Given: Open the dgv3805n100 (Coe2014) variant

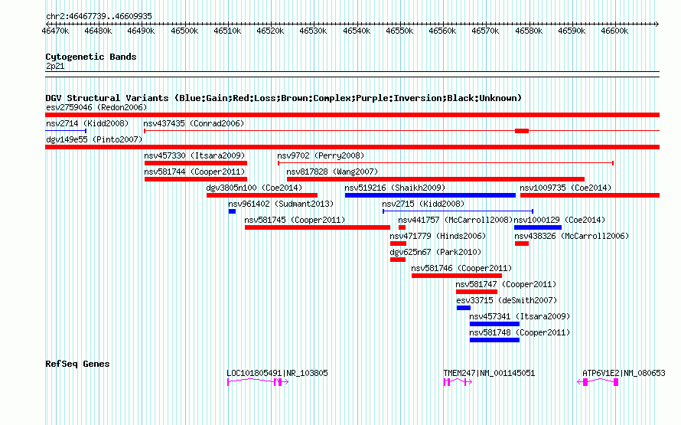Looking at the screenshot, I should [x=262, y=195].
